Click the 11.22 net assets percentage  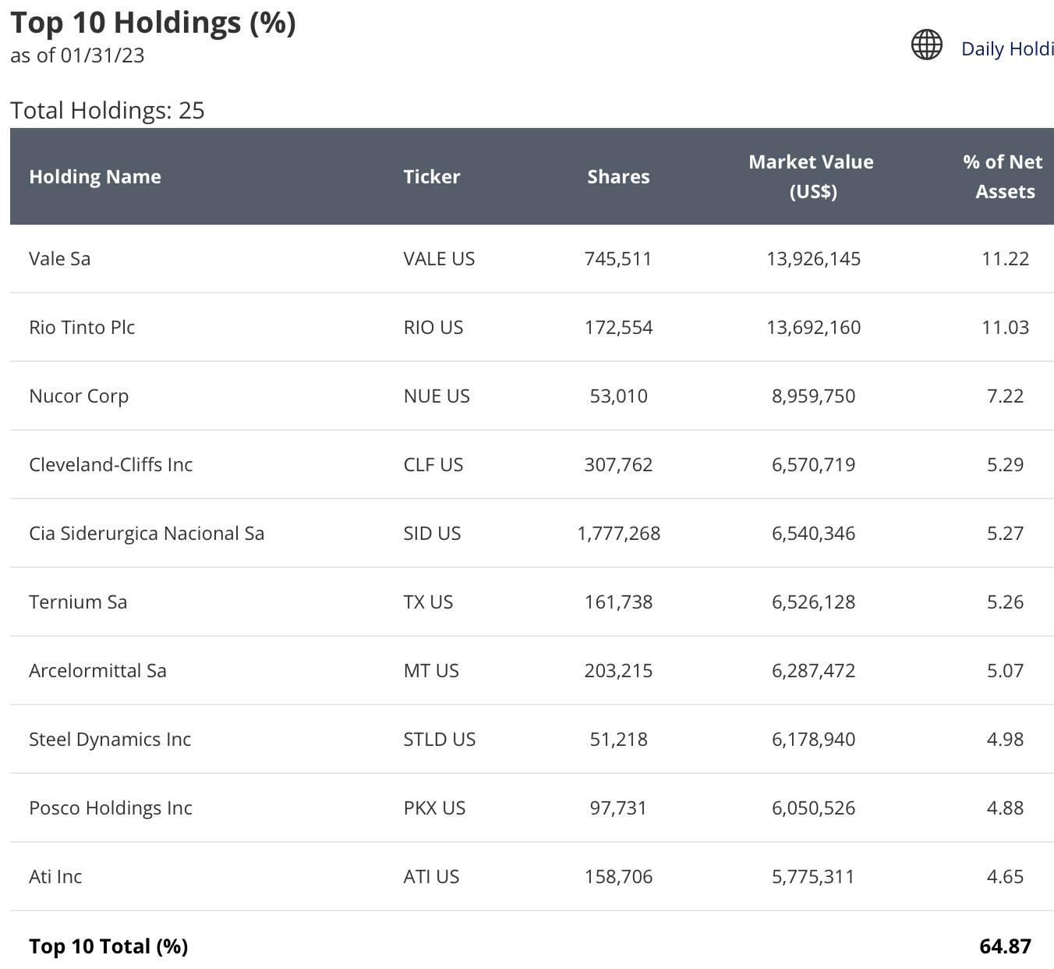pos(1005,258)
